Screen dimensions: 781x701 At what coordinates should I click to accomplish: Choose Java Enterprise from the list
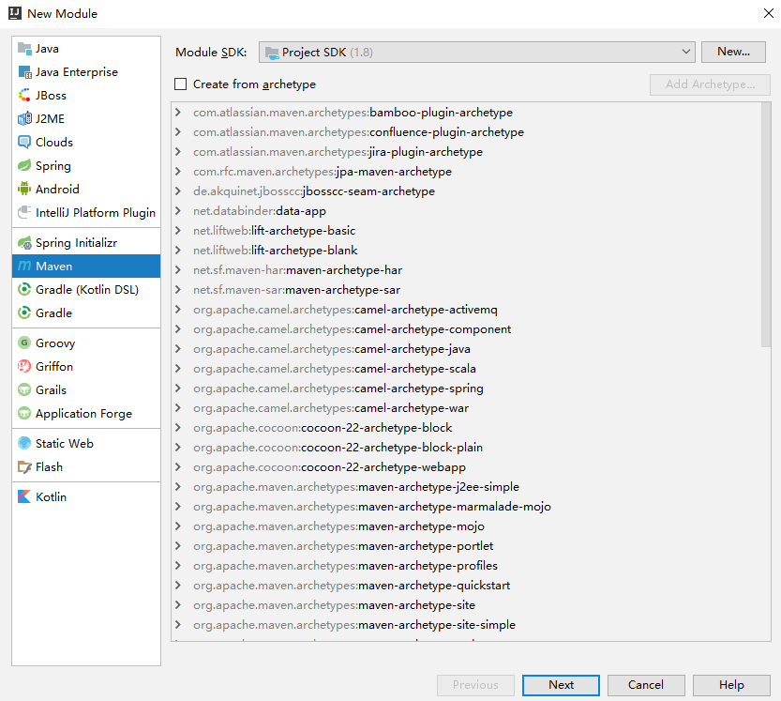[77, 72]
